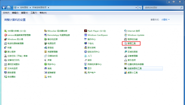This screenshot has width=185, height=105.
Task: Go back with the Back arrow button
Action: tap(4, 8)
